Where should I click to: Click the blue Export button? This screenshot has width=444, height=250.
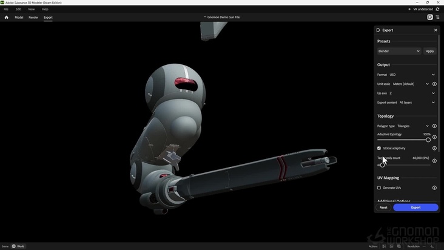(415, 208)
